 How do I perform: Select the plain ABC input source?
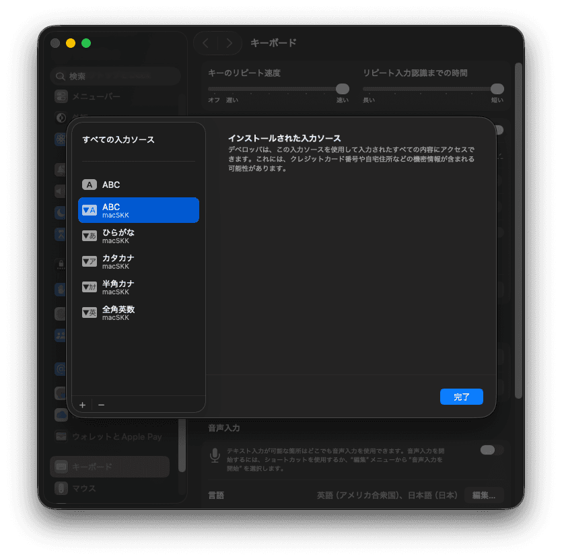139,185
